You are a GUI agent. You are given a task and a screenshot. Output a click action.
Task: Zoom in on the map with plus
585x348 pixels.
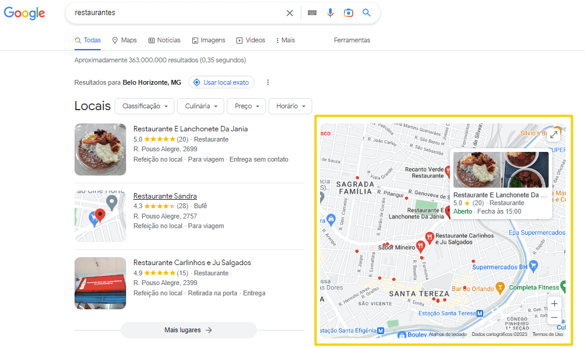(555, 304)
